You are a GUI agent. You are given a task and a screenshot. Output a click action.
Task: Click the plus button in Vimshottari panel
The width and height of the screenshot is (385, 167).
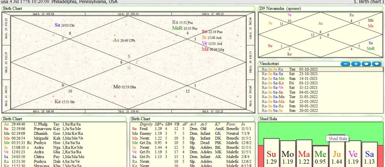tap(356, 64)
